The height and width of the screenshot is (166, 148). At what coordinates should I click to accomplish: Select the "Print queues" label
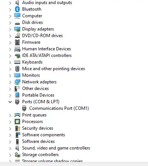pos(34,115)
